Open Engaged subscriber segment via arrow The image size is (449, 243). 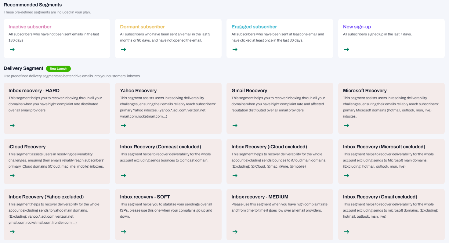[235, 49]
